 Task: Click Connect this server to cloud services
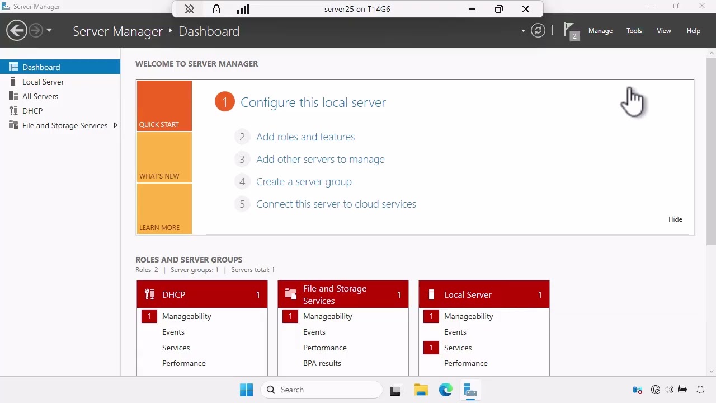tap(336, 204)
